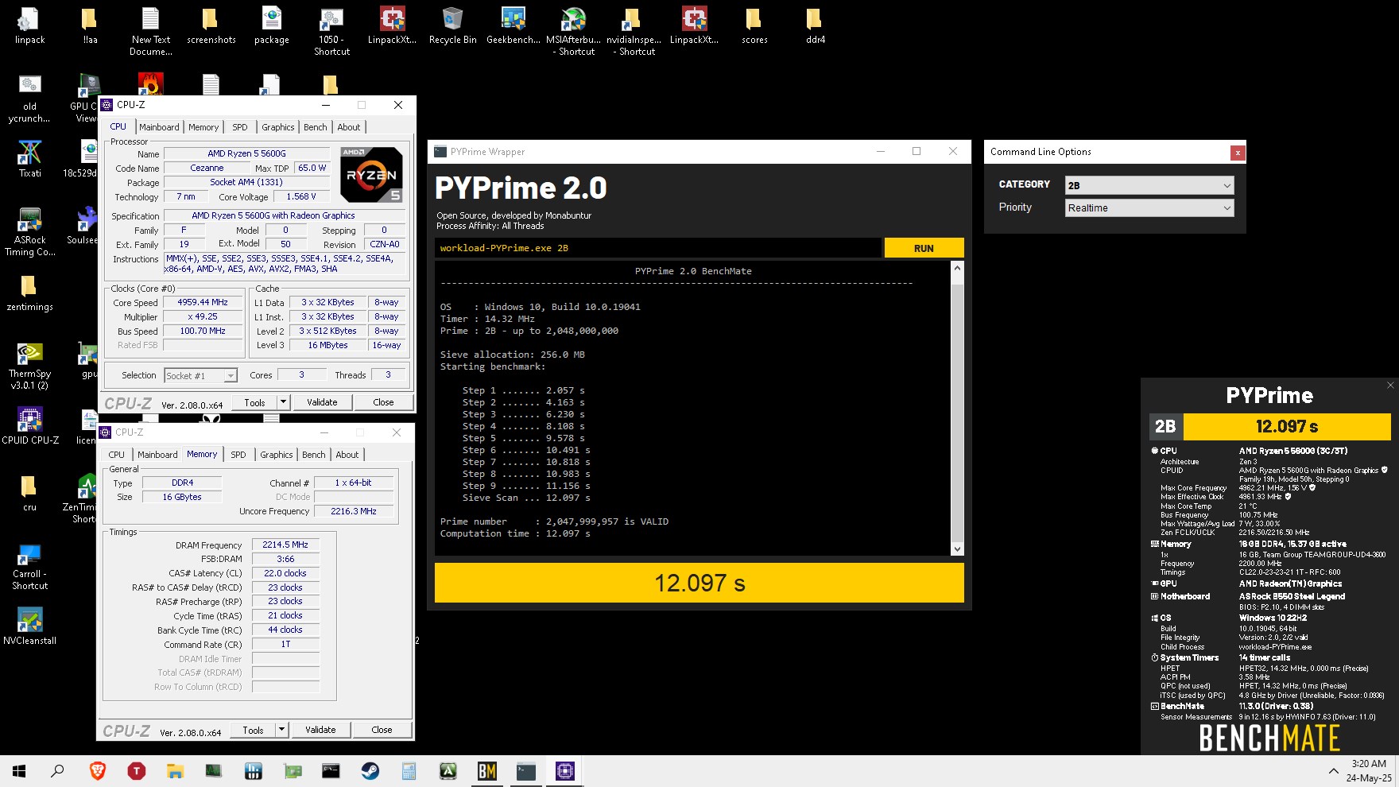The width and height of the screenshot is (1399, 787).
Task: Click the BenchMate BM taskbar icon
Action: 486,770
